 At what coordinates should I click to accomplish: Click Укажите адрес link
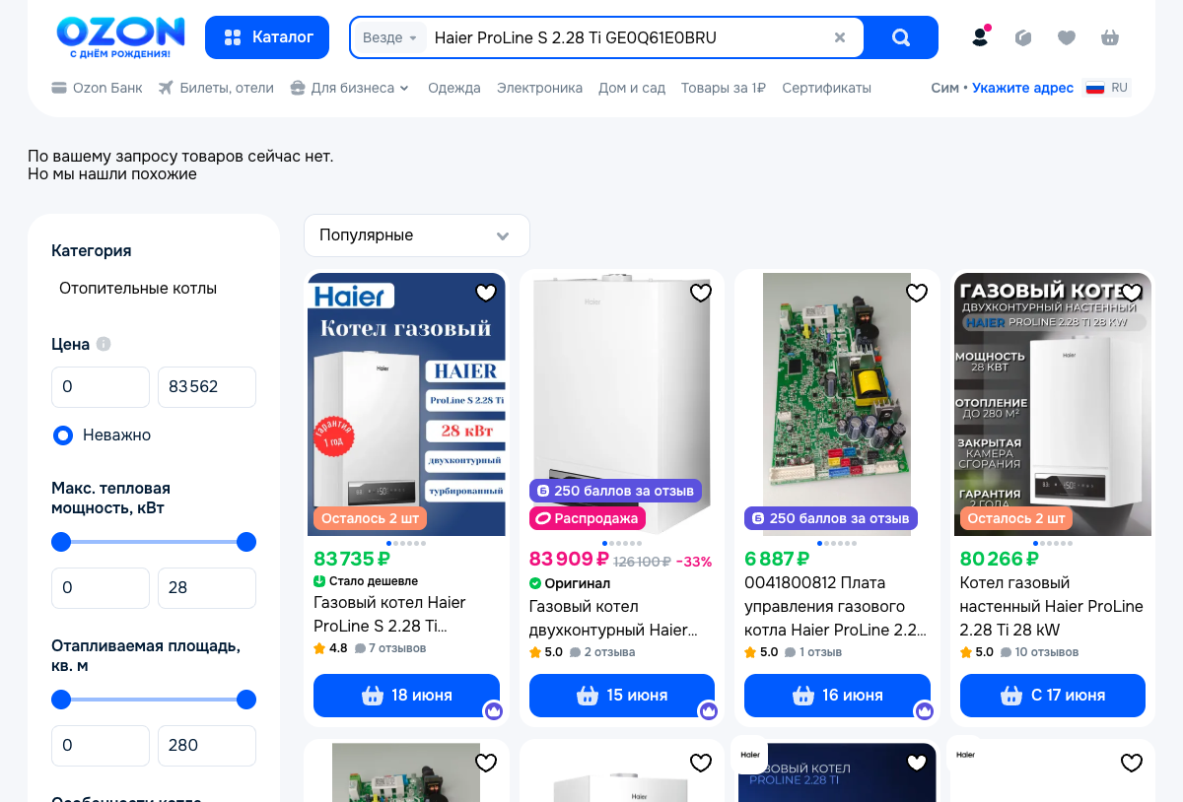click(x=1022, y=88)
